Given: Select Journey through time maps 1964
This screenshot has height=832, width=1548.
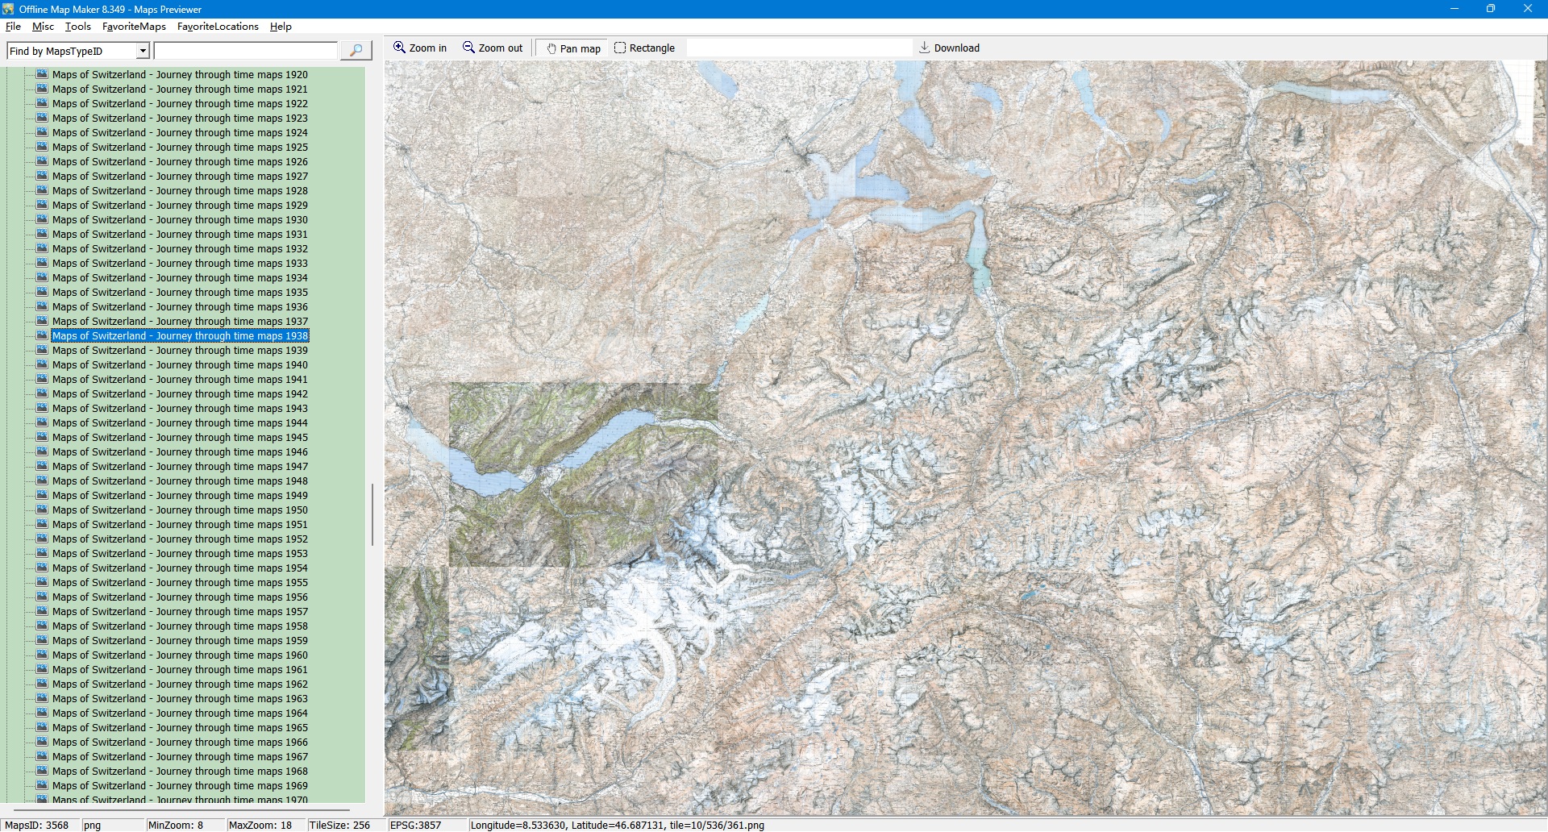Looking at the screenshot, I should 180,713.
